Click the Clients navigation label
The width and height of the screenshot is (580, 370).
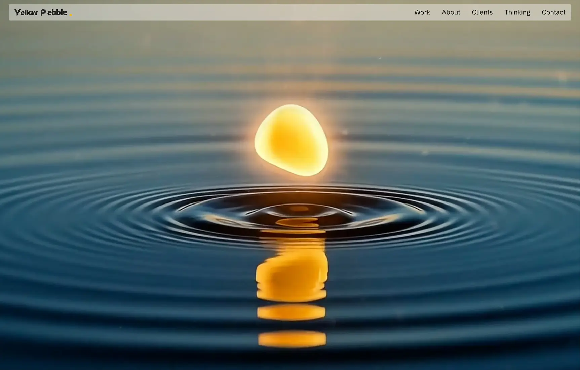(482, 12)
